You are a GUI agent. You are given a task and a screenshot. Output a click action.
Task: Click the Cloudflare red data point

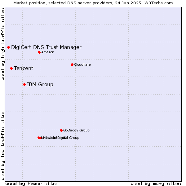click(x=72, y=65)
